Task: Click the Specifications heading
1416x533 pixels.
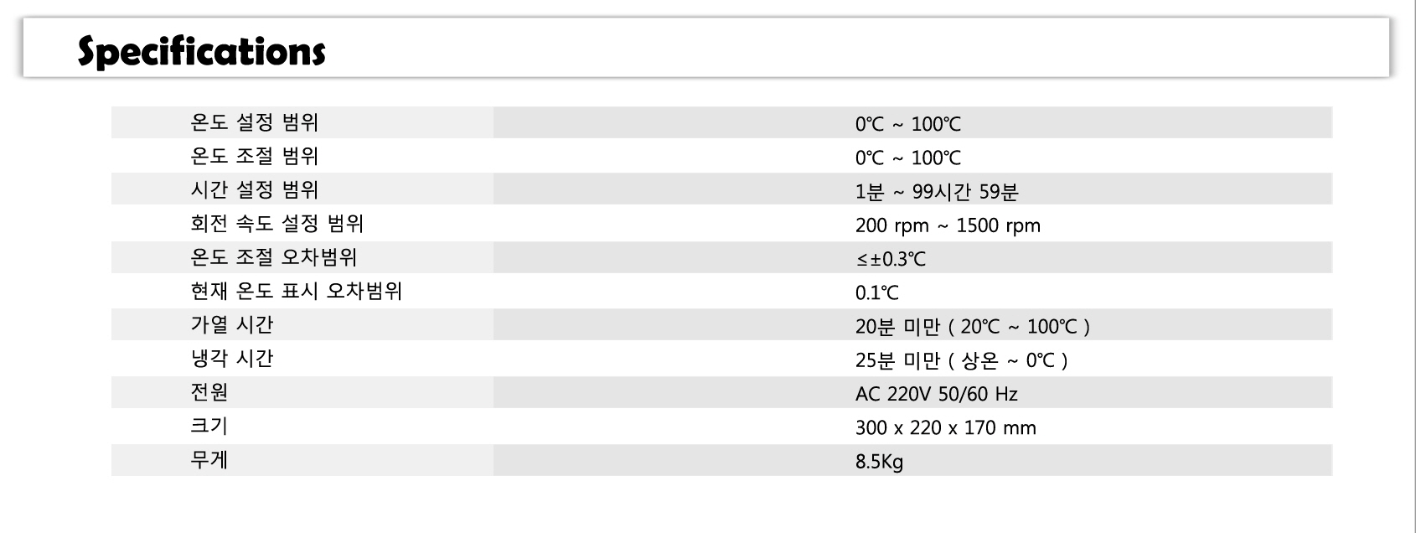Action: tap(201, 51)
